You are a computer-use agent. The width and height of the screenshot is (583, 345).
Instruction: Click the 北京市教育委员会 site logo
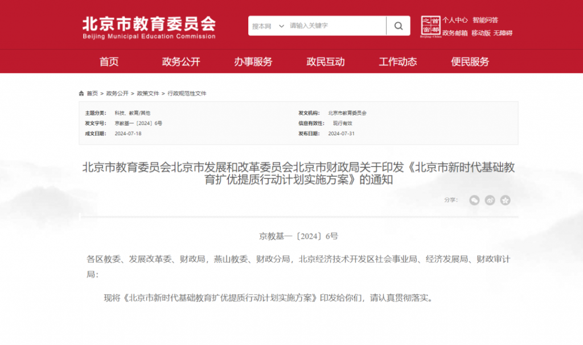(149, 27)
